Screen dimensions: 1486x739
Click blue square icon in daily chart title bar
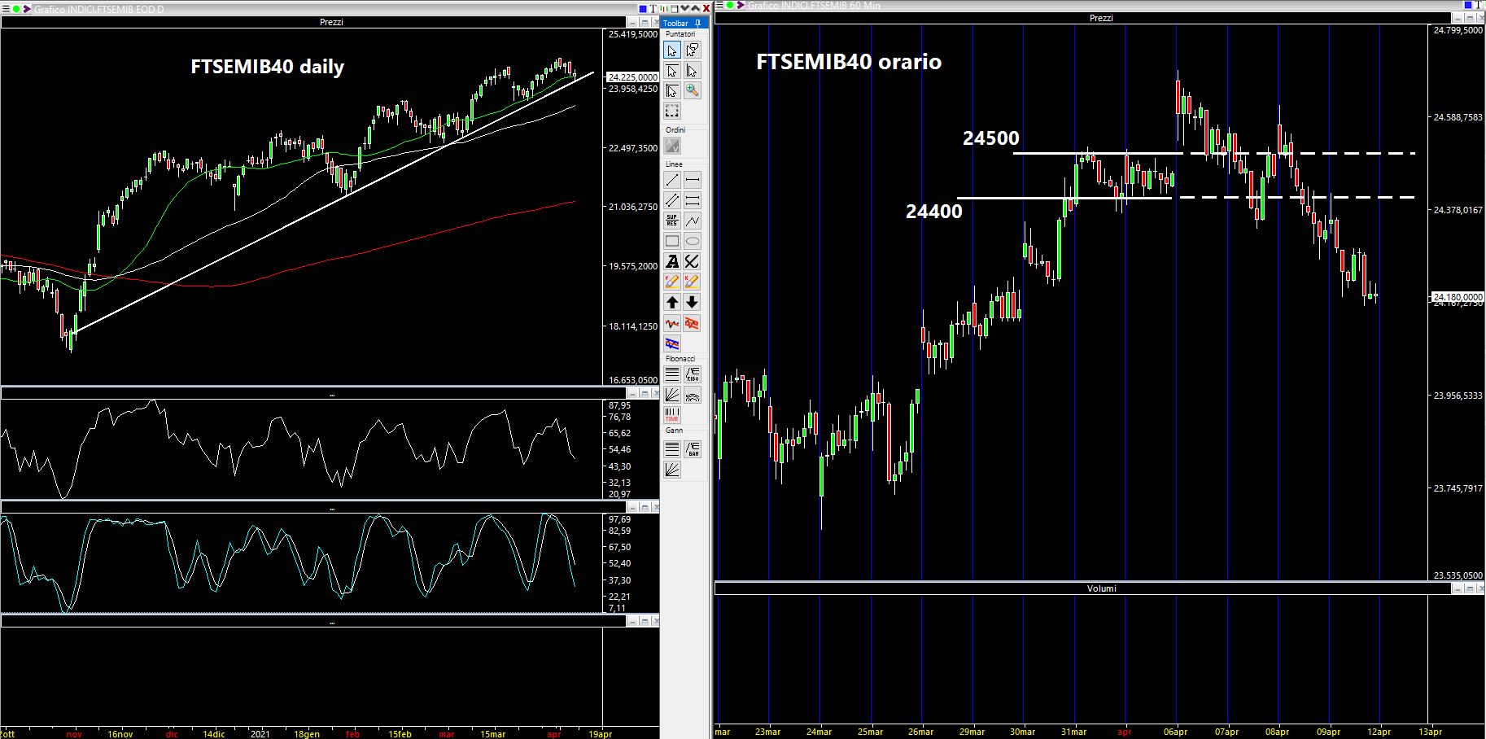pyautogui.click(x=643, y=9)
